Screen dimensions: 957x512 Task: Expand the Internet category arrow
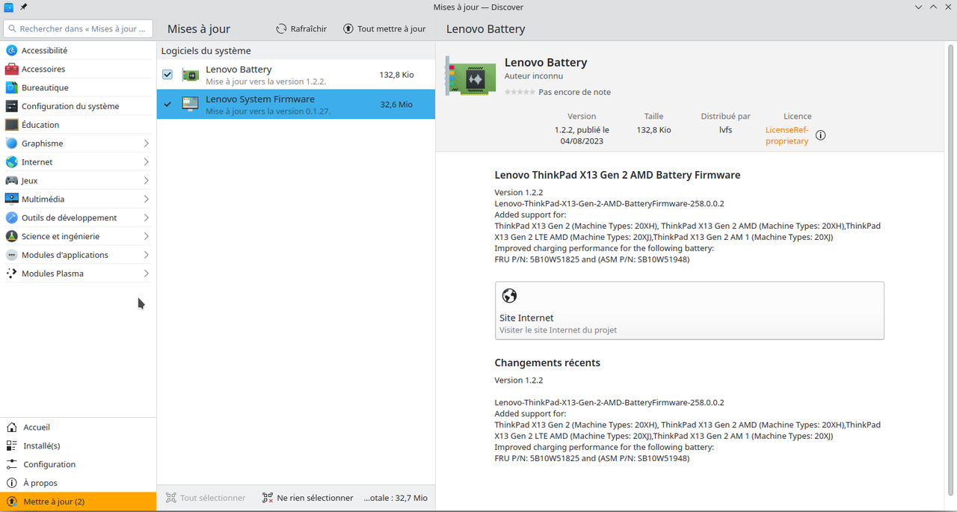click(146, 162)
